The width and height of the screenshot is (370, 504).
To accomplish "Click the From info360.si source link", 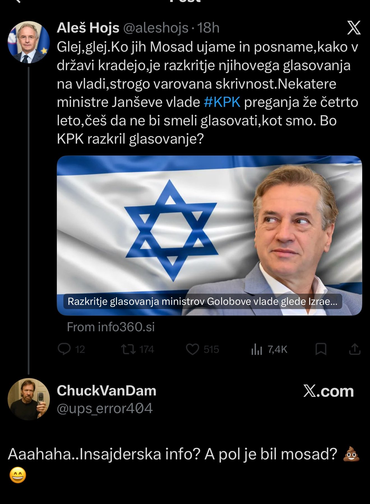I will (111, 327).
